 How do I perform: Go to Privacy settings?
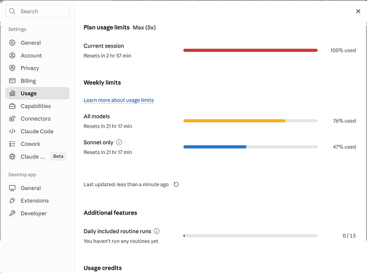tap(37, 68)
